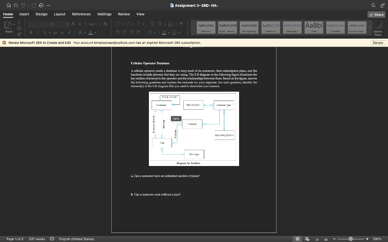Click the Renew button for Microsoft 365
This screenshot has width=388, height=242.
(377, 42)
